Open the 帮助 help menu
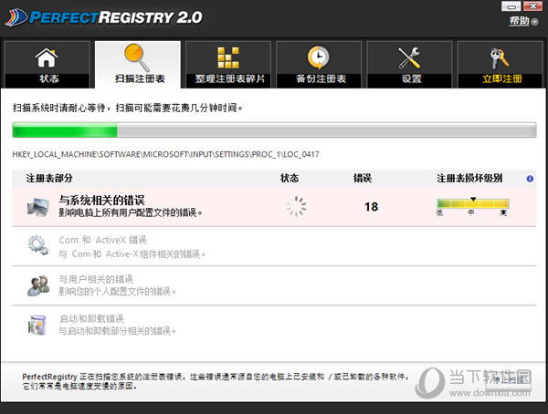Screen dimensions: 548x414 coord(523,21)
